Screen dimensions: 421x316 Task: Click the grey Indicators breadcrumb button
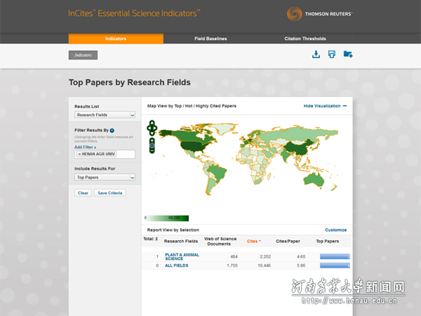point(83,55)
